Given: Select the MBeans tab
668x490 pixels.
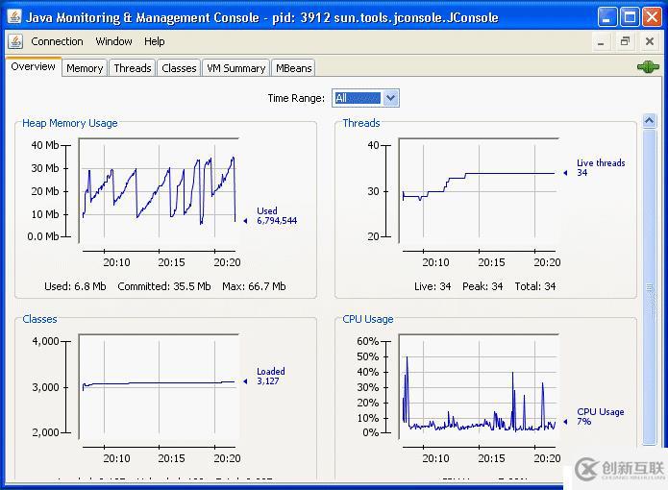Looking at the screenshot, I should coord(293,68).
